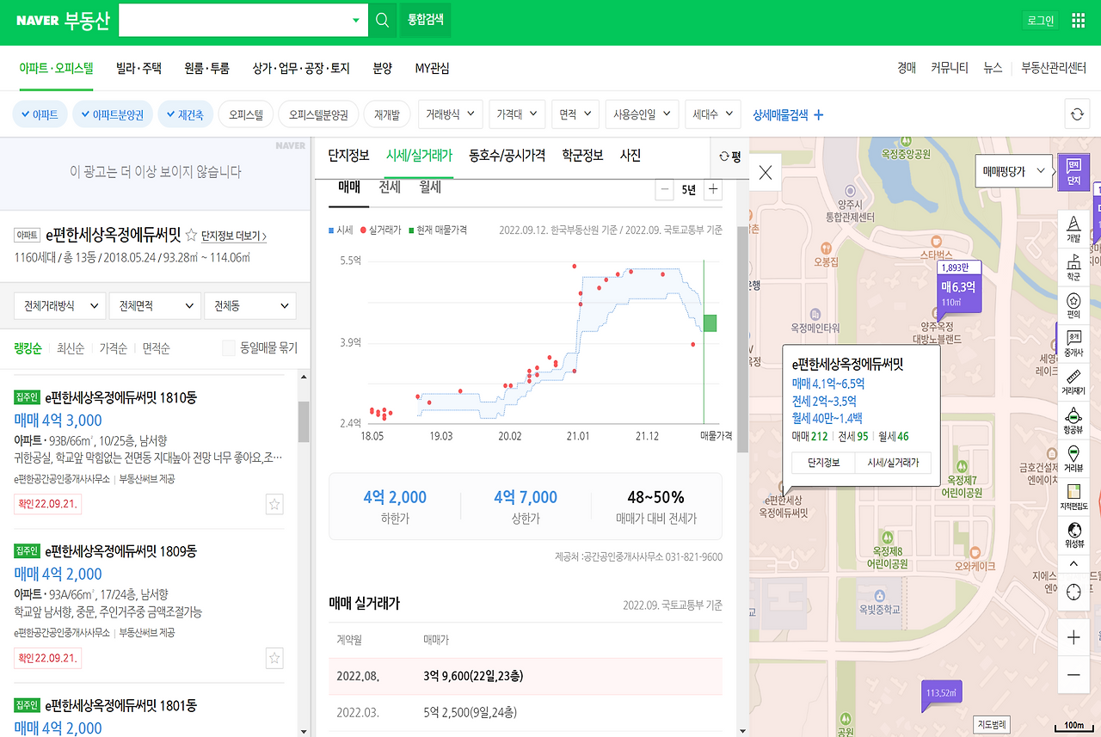Expand the 전체면적 dropdown

pos(155,306)
